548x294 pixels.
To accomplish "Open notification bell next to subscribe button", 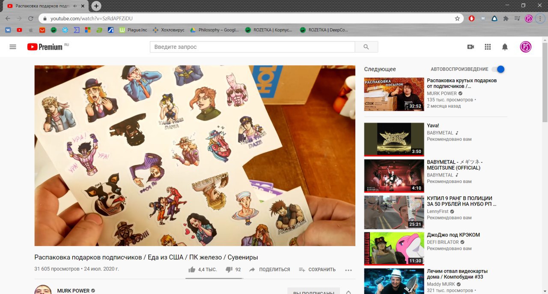I will click(x=348, y=293).
